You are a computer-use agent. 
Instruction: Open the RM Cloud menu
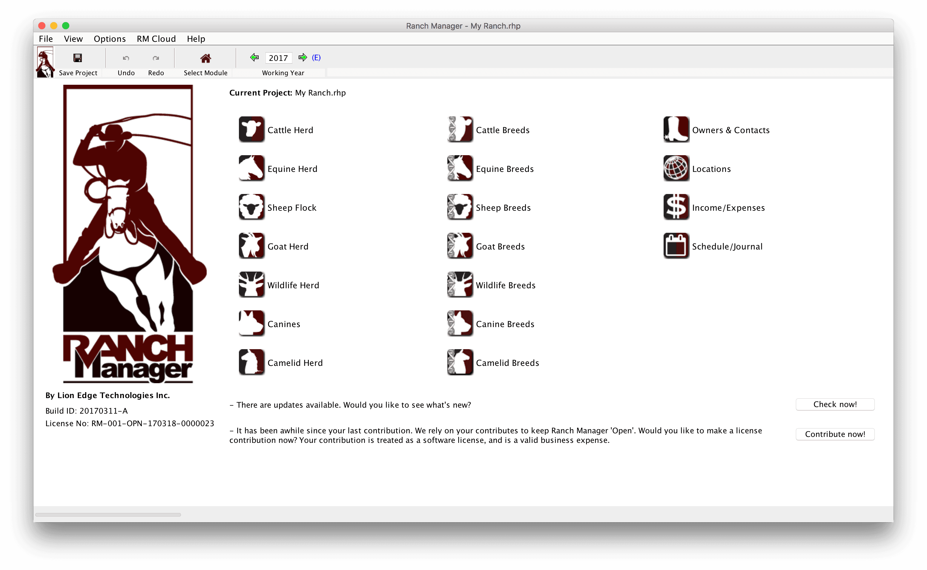(x=156, y=39)
